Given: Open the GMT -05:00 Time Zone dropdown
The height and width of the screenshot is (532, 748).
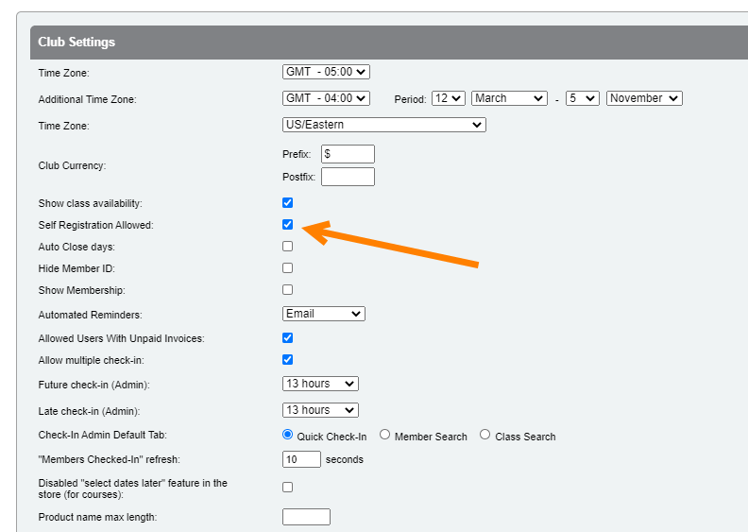Looking at the screenshot, I should [x=326, y=72].
